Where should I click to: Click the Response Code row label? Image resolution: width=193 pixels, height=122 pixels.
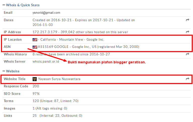click(16, 86)
